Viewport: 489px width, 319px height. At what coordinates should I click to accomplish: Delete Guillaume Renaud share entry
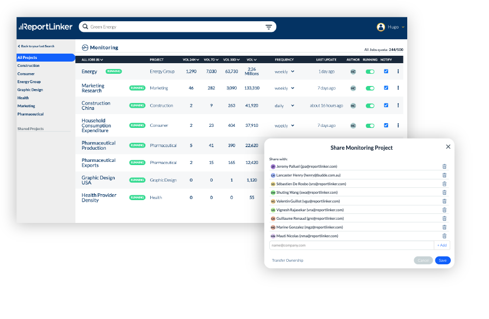[x=444, y=219]
